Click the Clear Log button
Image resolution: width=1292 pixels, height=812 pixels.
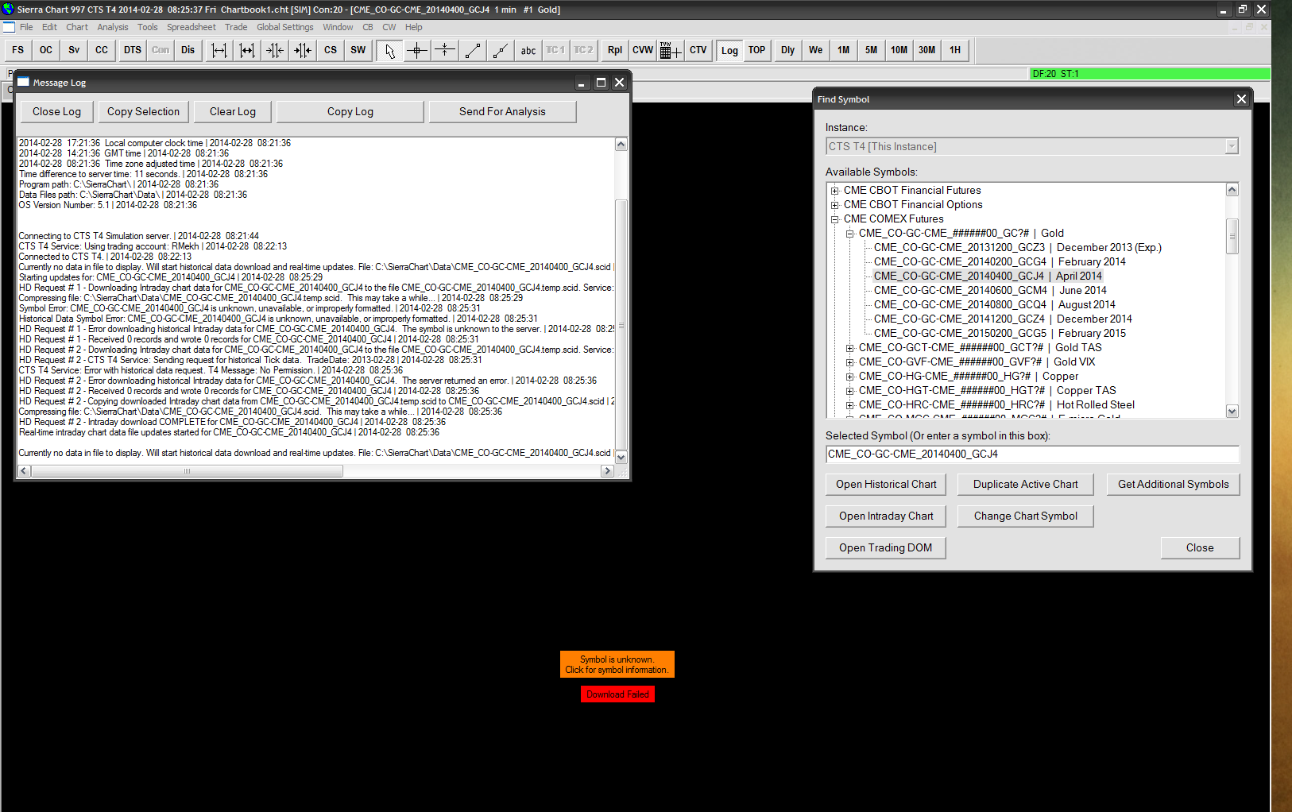(x=233, y=111)
